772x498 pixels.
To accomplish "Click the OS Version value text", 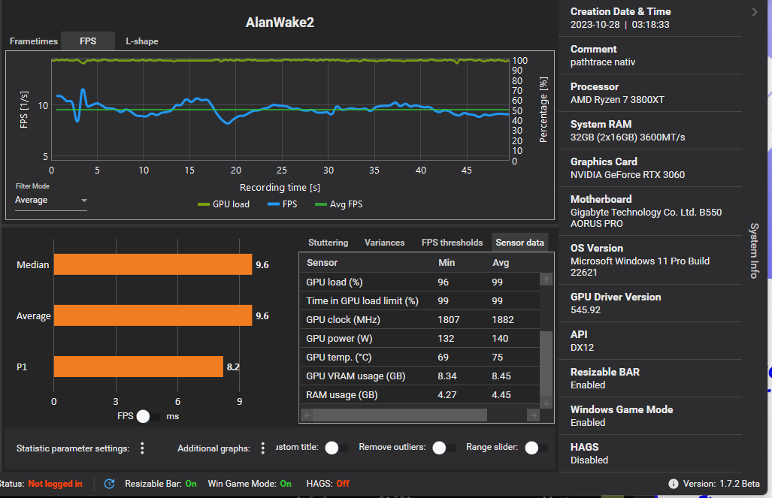I will pos(640,267).
